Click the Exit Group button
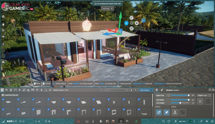 pos(108,8)
